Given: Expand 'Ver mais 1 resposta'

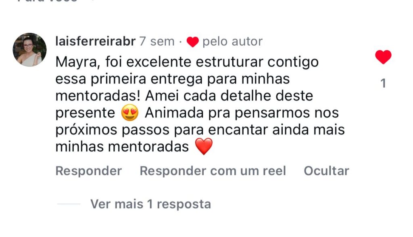Looking at the screenshot, I should click(150, 204).
